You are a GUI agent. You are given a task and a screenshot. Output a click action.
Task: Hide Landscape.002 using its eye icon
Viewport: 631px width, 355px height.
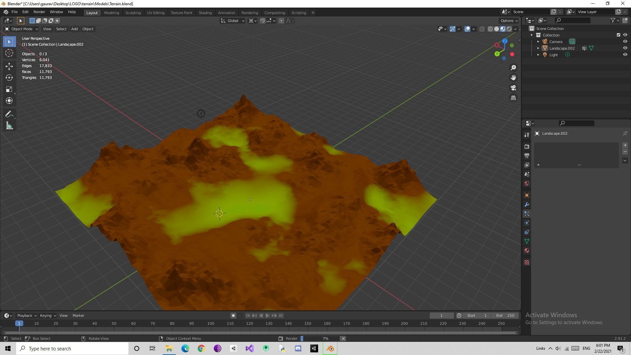point(625,48)
